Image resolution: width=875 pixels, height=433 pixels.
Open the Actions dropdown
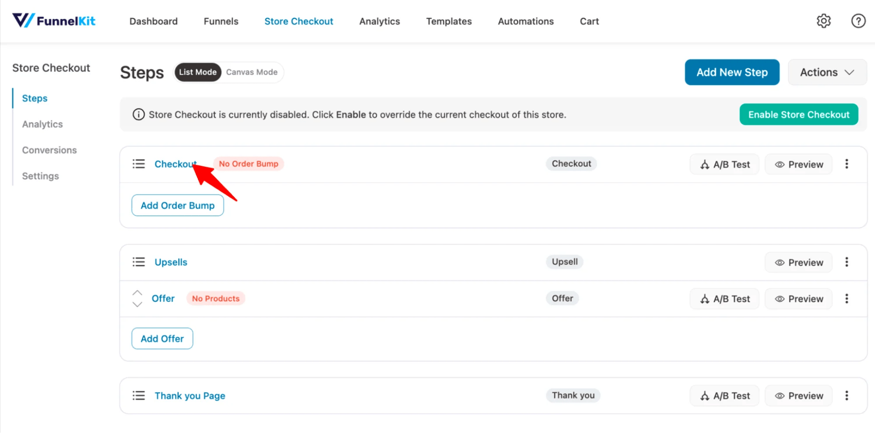pos(826,72)
